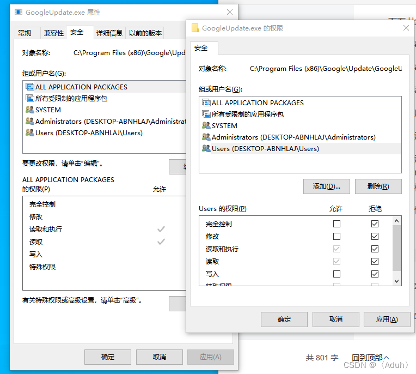The image size is (416, 374).
Task: Select ALL APPLICATION PACKAGES text in properties window
Action: (81, 87)
